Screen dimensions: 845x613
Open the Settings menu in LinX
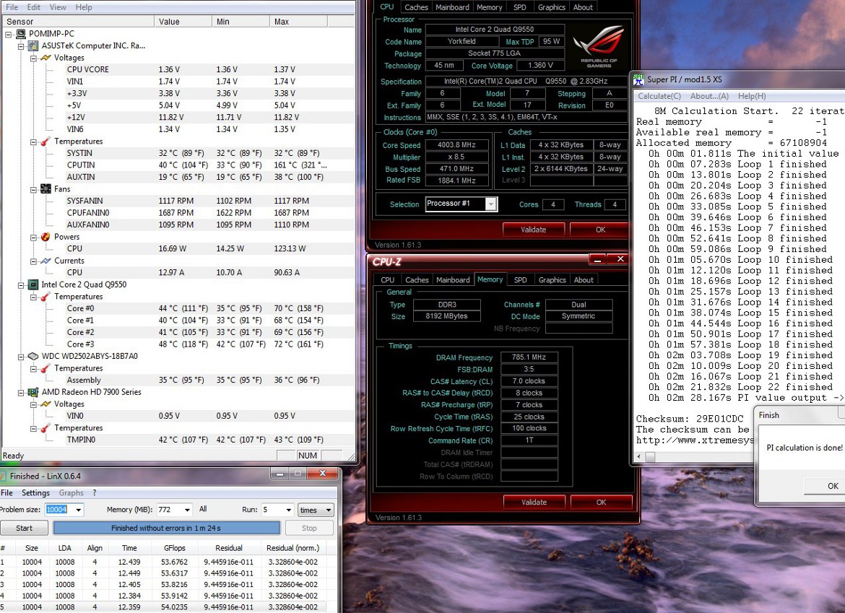point(35,493)
